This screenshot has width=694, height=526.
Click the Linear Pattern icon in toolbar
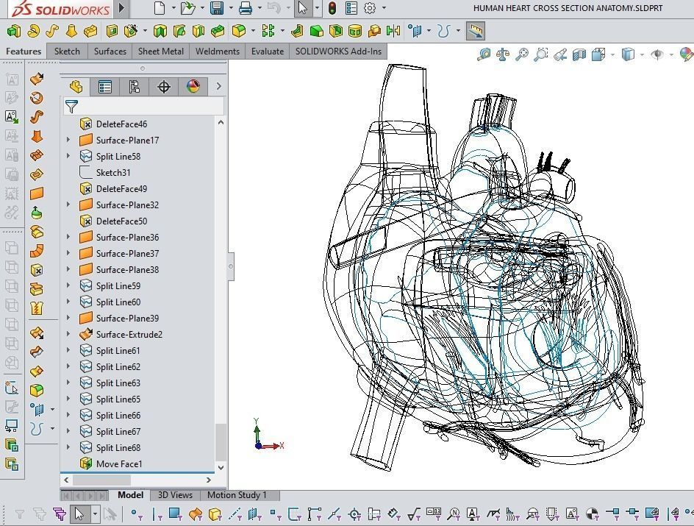click(268, 31)
